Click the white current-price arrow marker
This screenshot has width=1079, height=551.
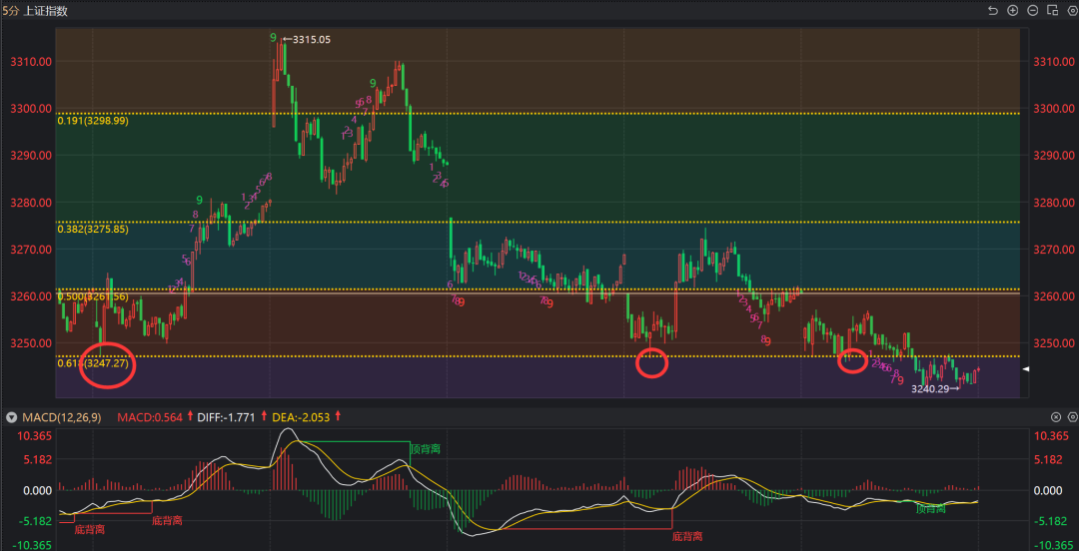click(1026, 369)
